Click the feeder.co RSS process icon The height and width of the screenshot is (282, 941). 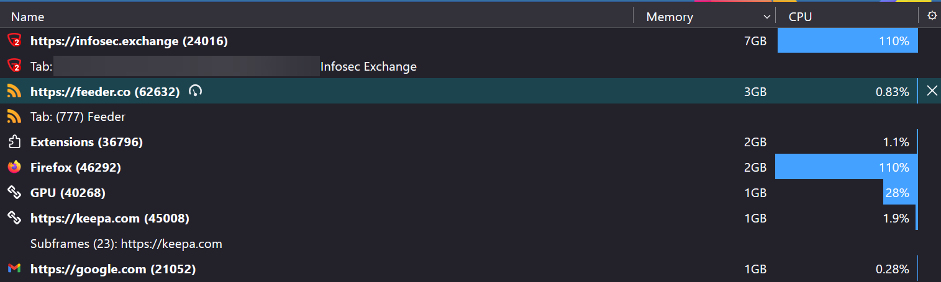point(14,92)
